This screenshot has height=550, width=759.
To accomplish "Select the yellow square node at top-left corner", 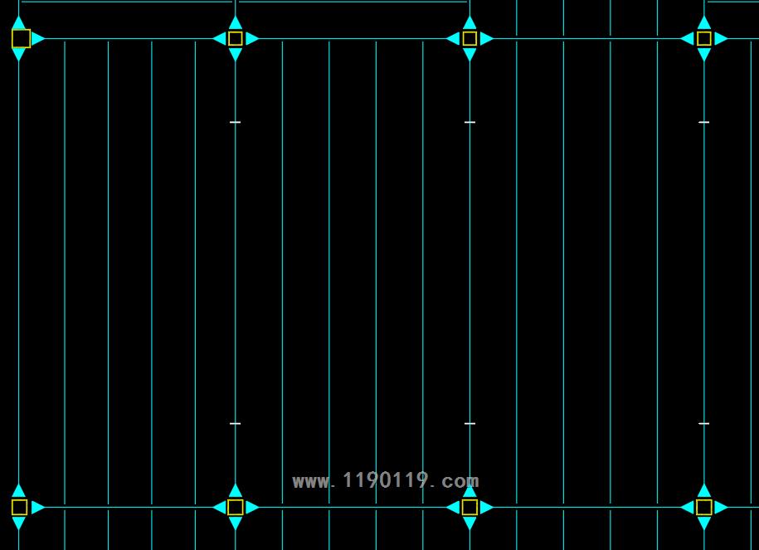I will pos(21,38).
